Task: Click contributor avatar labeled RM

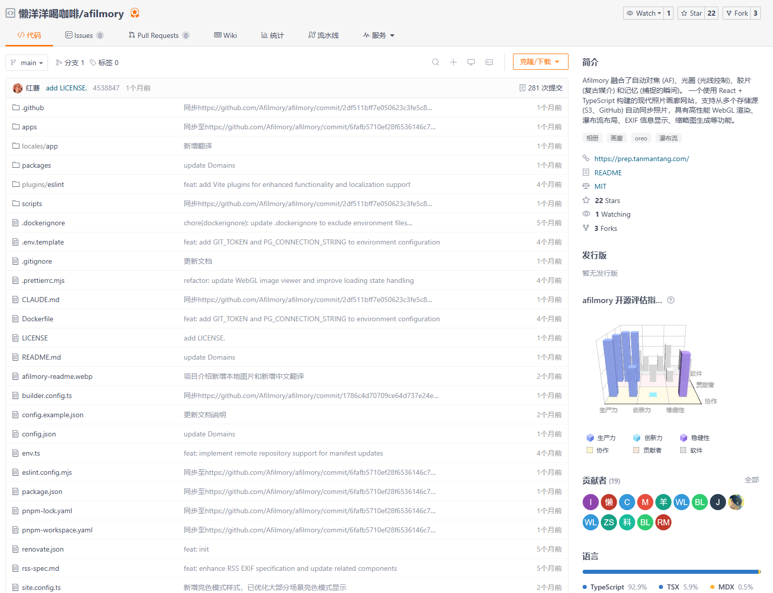Action: click(663, 522)
